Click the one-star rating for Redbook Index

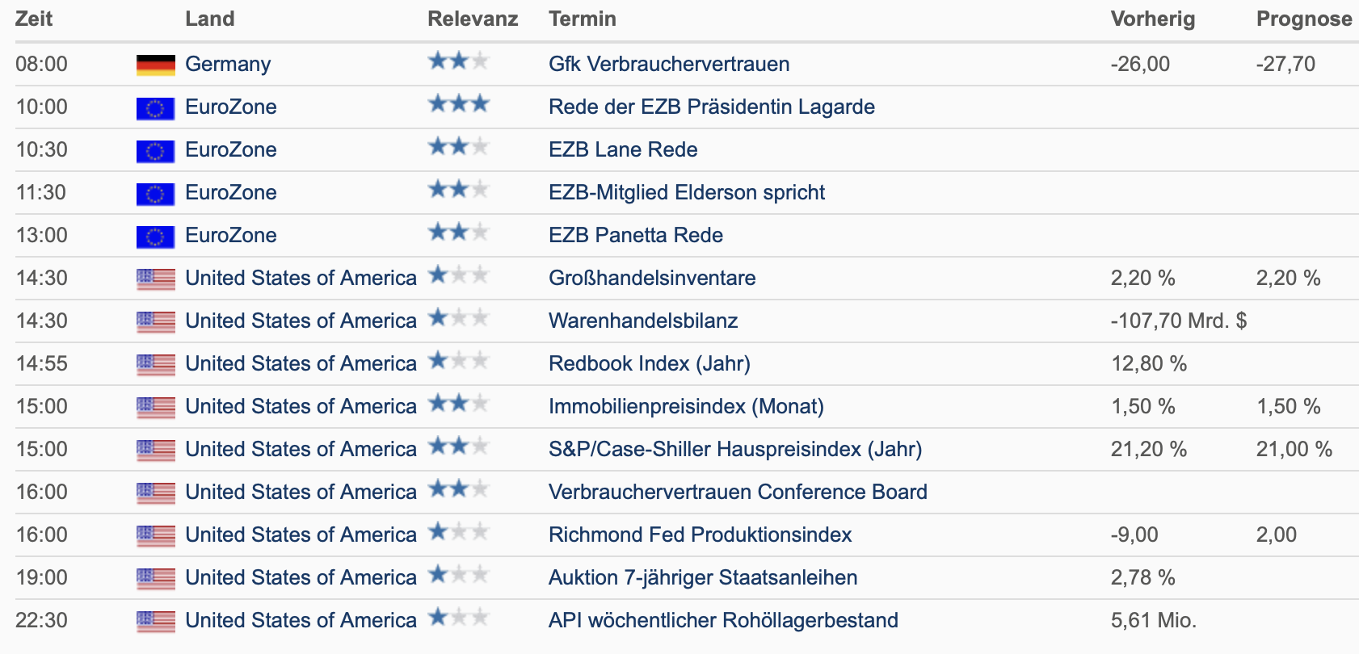click(459, 360)
